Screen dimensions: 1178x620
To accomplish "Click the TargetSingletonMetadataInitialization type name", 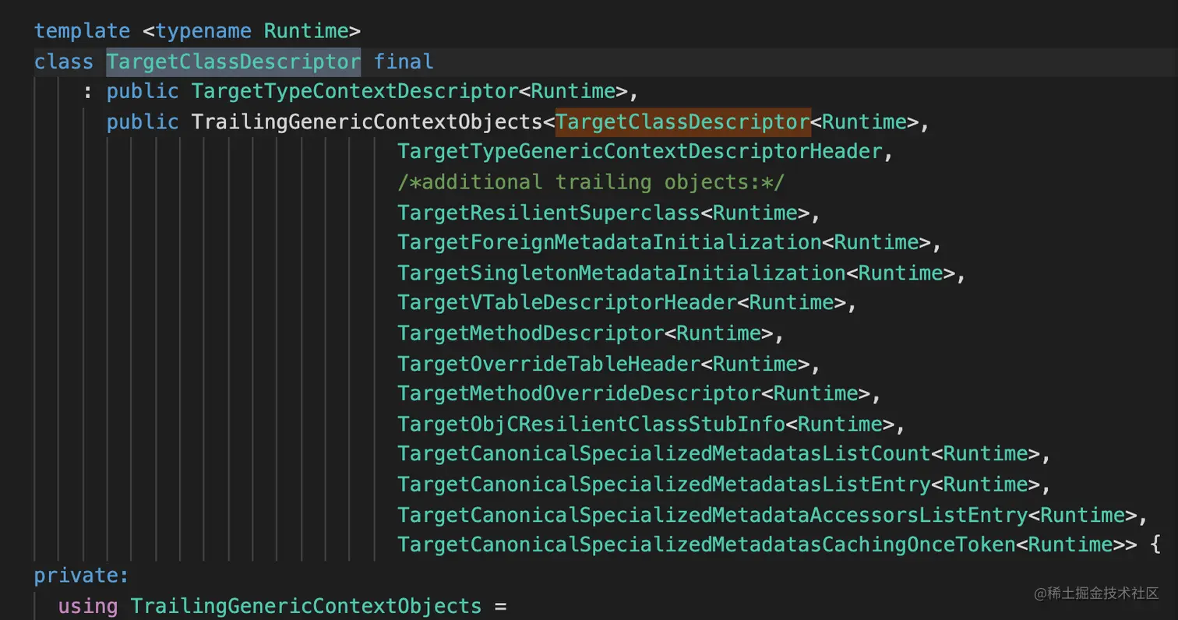I will (x=621, y=273).
